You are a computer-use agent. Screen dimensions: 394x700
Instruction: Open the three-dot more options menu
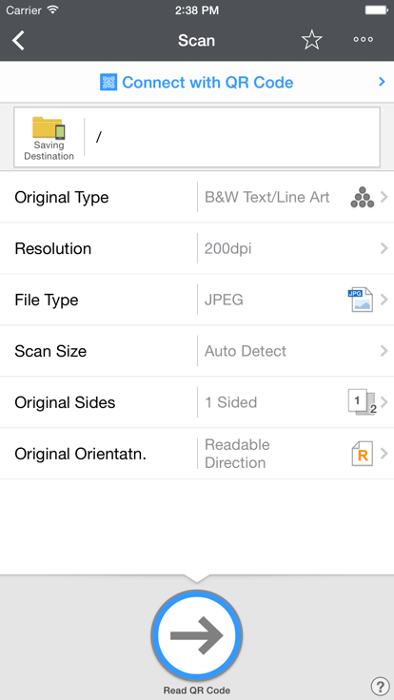click(364, 39)
